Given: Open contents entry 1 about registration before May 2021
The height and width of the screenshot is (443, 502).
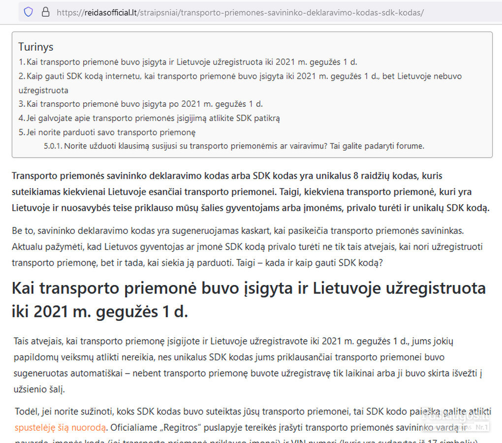Looking at the screenshot, I should pos(188,62).
